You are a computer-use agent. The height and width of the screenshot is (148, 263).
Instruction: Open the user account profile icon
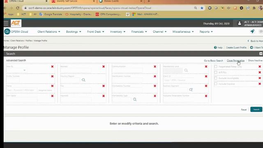240,23
